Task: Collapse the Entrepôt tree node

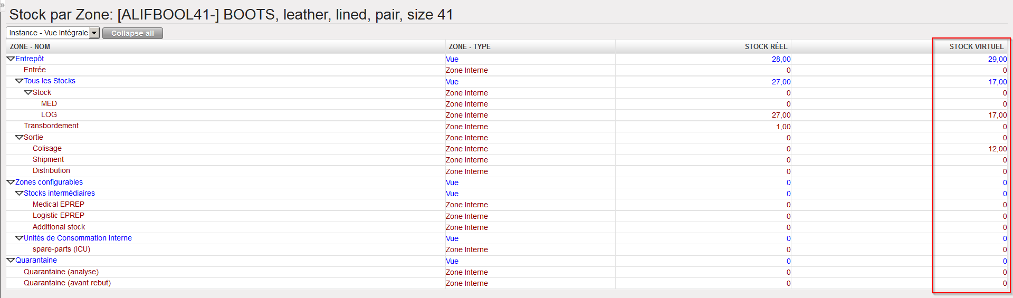Action: (x=11, y=59)
